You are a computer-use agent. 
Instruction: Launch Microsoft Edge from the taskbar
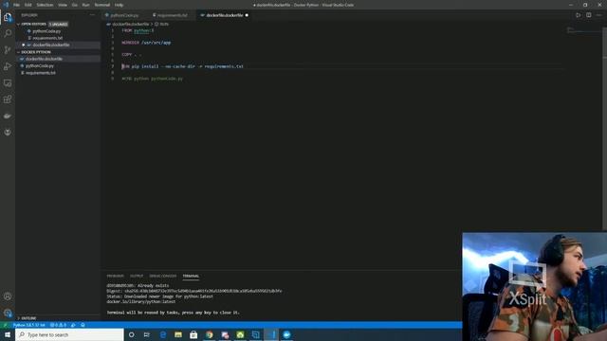pos(163,334)
